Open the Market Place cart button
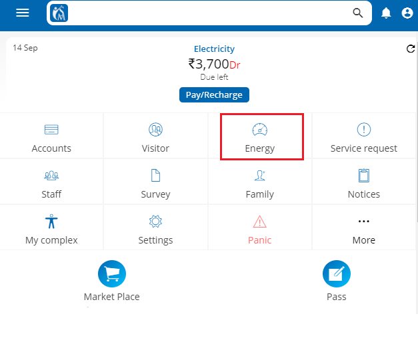The image size is (418, 338). coord(112,273)
